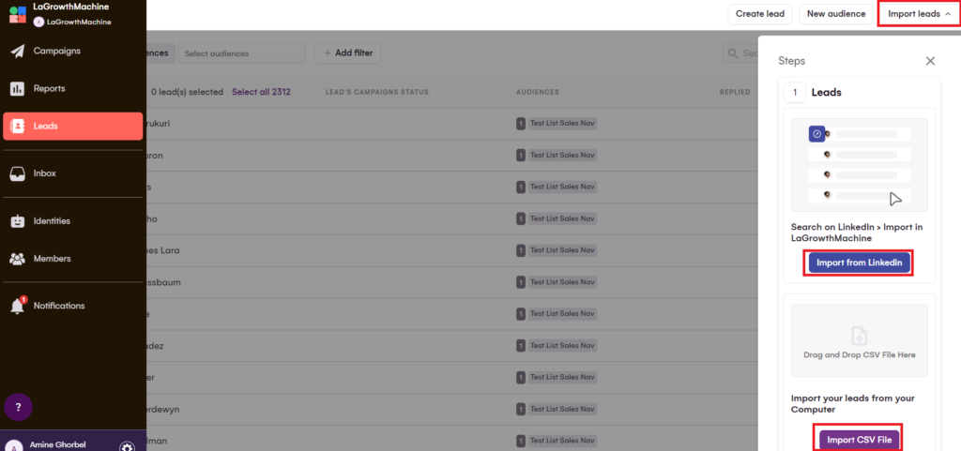Open the purple help question mark button
This screenshot has width=961, height=451.
(x=19, y=407)
